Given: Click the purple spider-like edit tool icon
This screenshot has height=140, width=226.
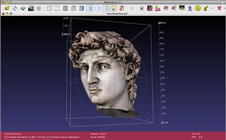Looking at the screenshot, I should pos(142,8).
